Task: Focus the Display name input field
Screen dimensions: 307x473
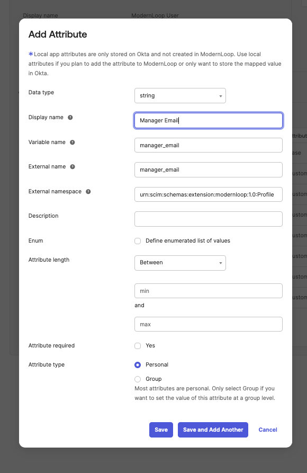Action: pos(209,121)
